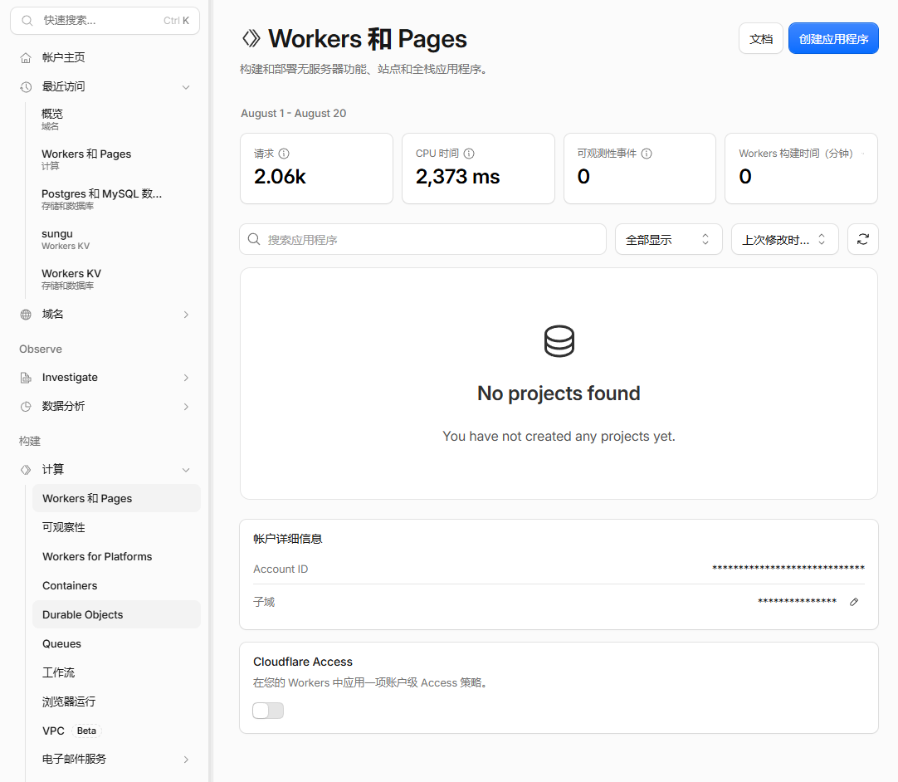Click the 计算 diamond icon in the sidebar

[x=26, y=470]
